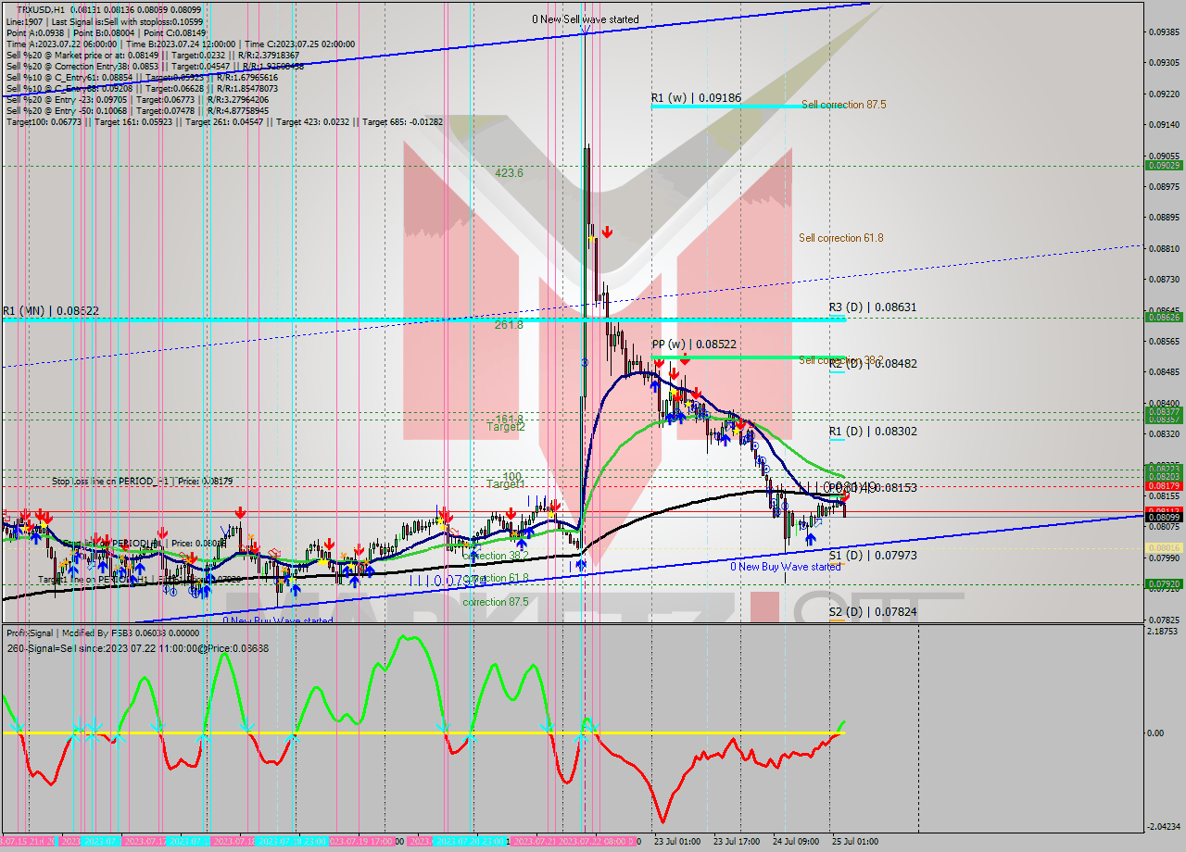Image resolution: width=1186 pixels, height=852 pixels.
Task: Click the "0 New Sell wave started" text label
Action: 585,19
